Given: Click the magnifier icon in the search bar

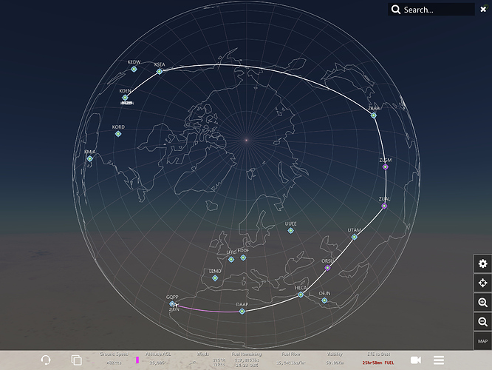Looking at the screenshot, I should click(396, 10).
